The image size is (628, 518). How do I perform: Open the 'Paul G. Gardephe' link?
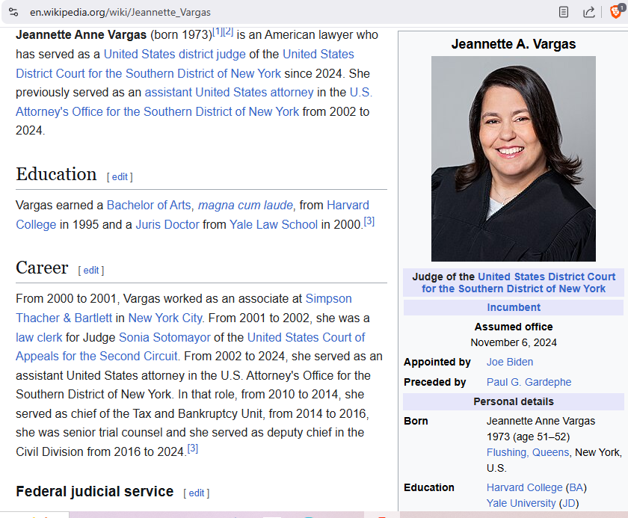tap(529, 382)
